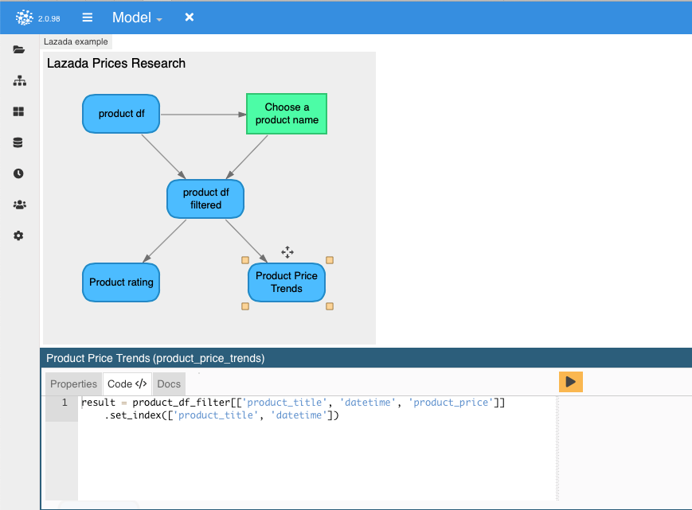Image resolution: width=692 pixels, height=510 pixels.
Task: Open the file browser icon in the sidebar
Action: [18, 49]
